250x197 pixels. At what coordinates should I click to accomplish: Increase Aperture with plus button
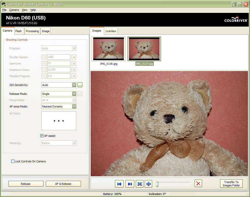pos(74,63)
